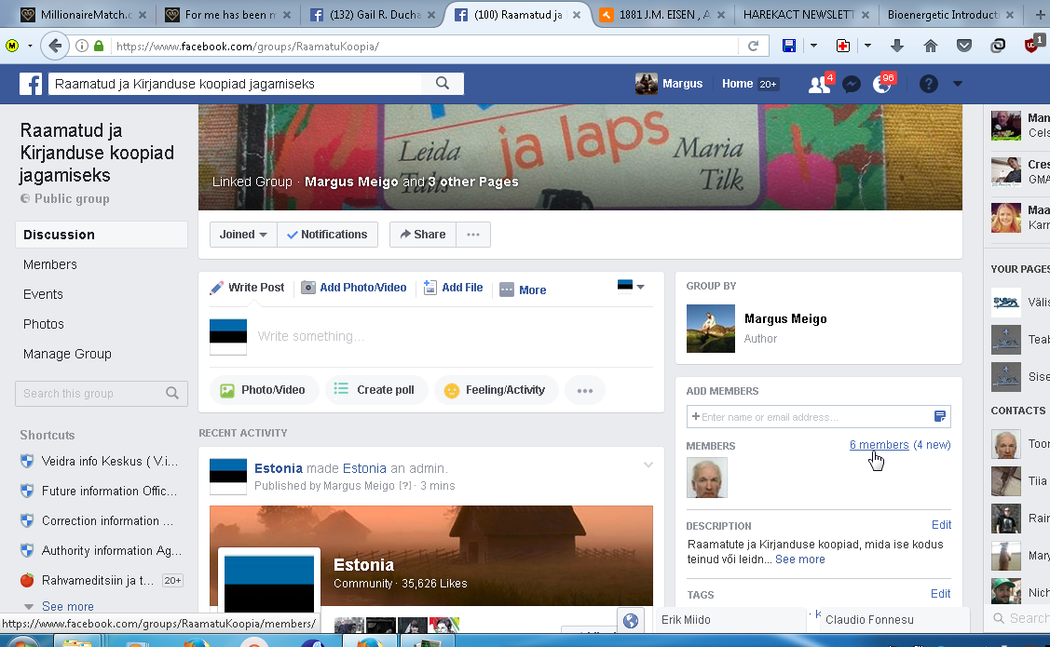This screenshot has height=647, width=1050.
Task: Click globe privacy icon near Erik Miido chat
Action: click(x=630, y=621)
